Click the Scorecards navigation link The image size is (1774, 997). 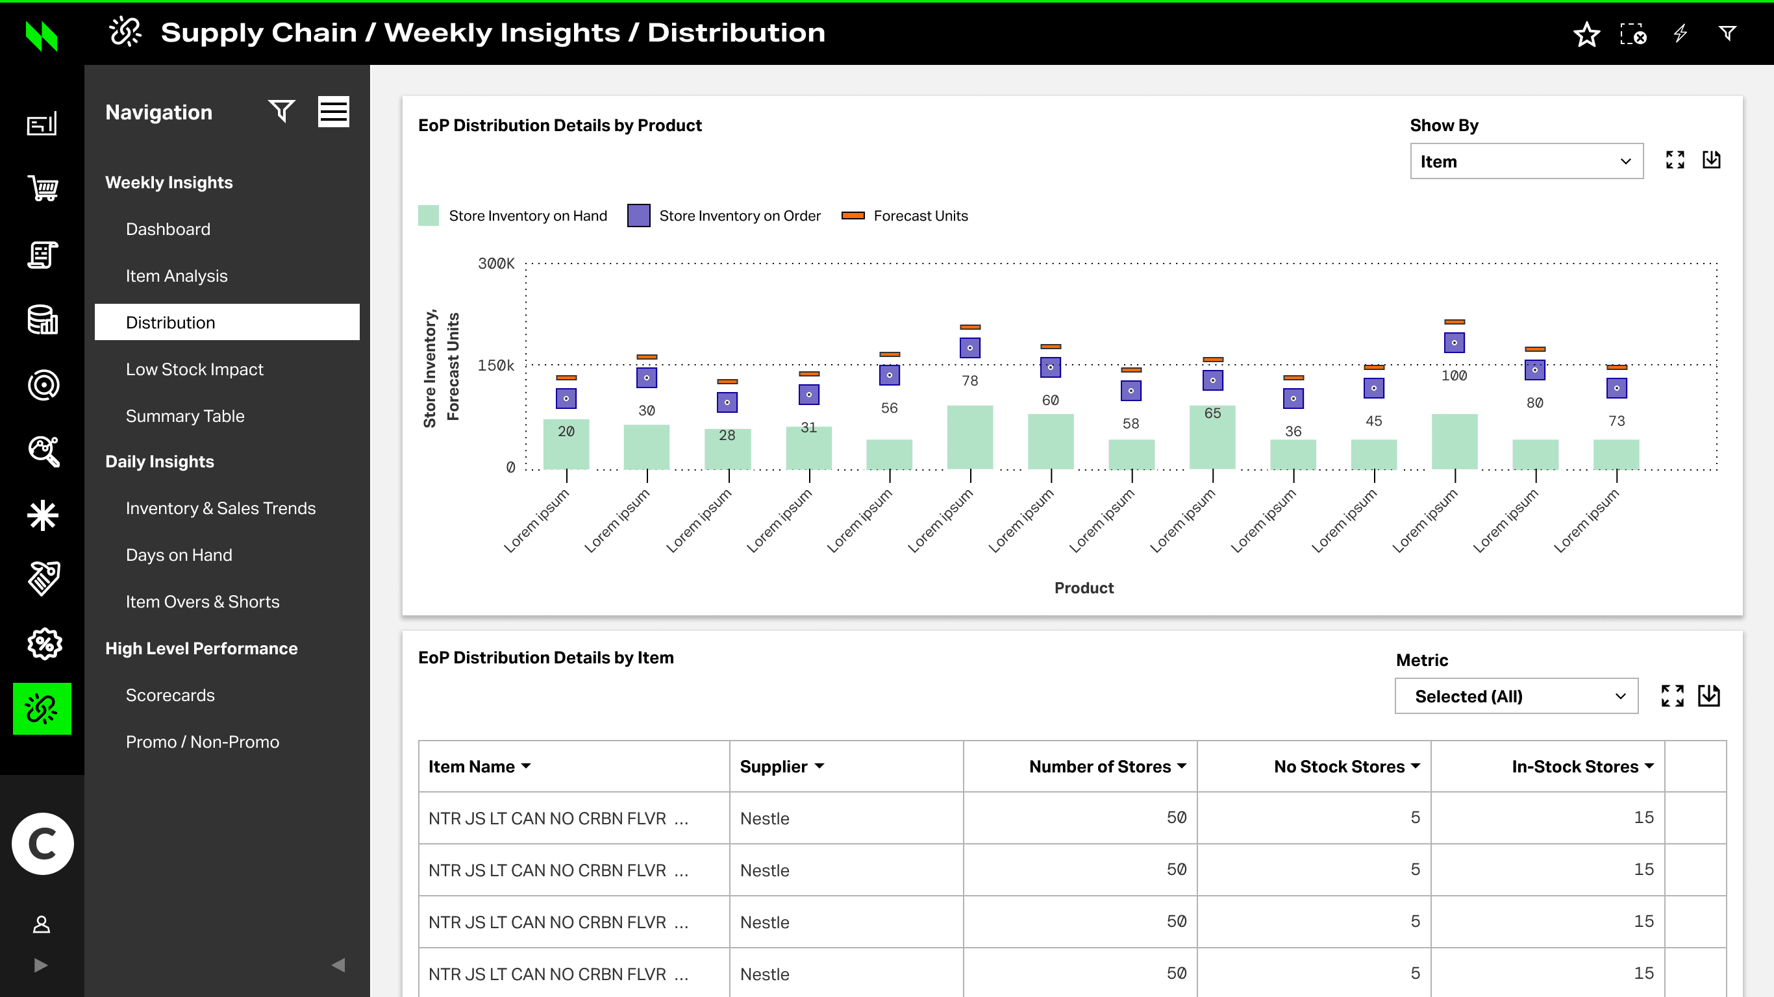tap(170, 695)
